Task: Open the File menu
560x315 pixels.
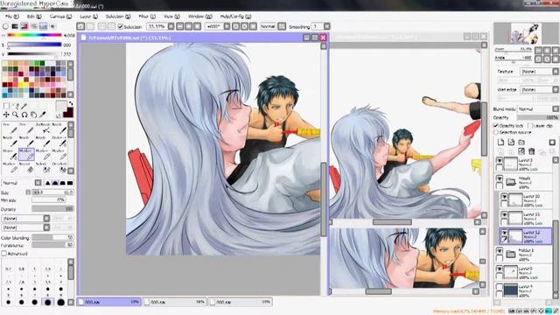Action: [x=11, y=17]
